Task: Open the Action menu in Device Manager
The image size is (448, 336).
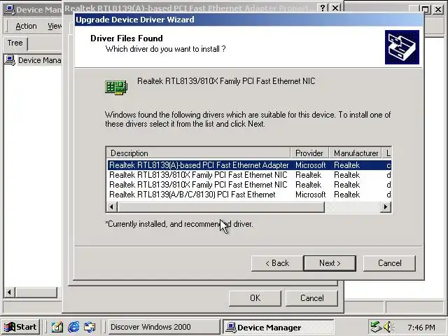Action: click(x=26, y=26)
